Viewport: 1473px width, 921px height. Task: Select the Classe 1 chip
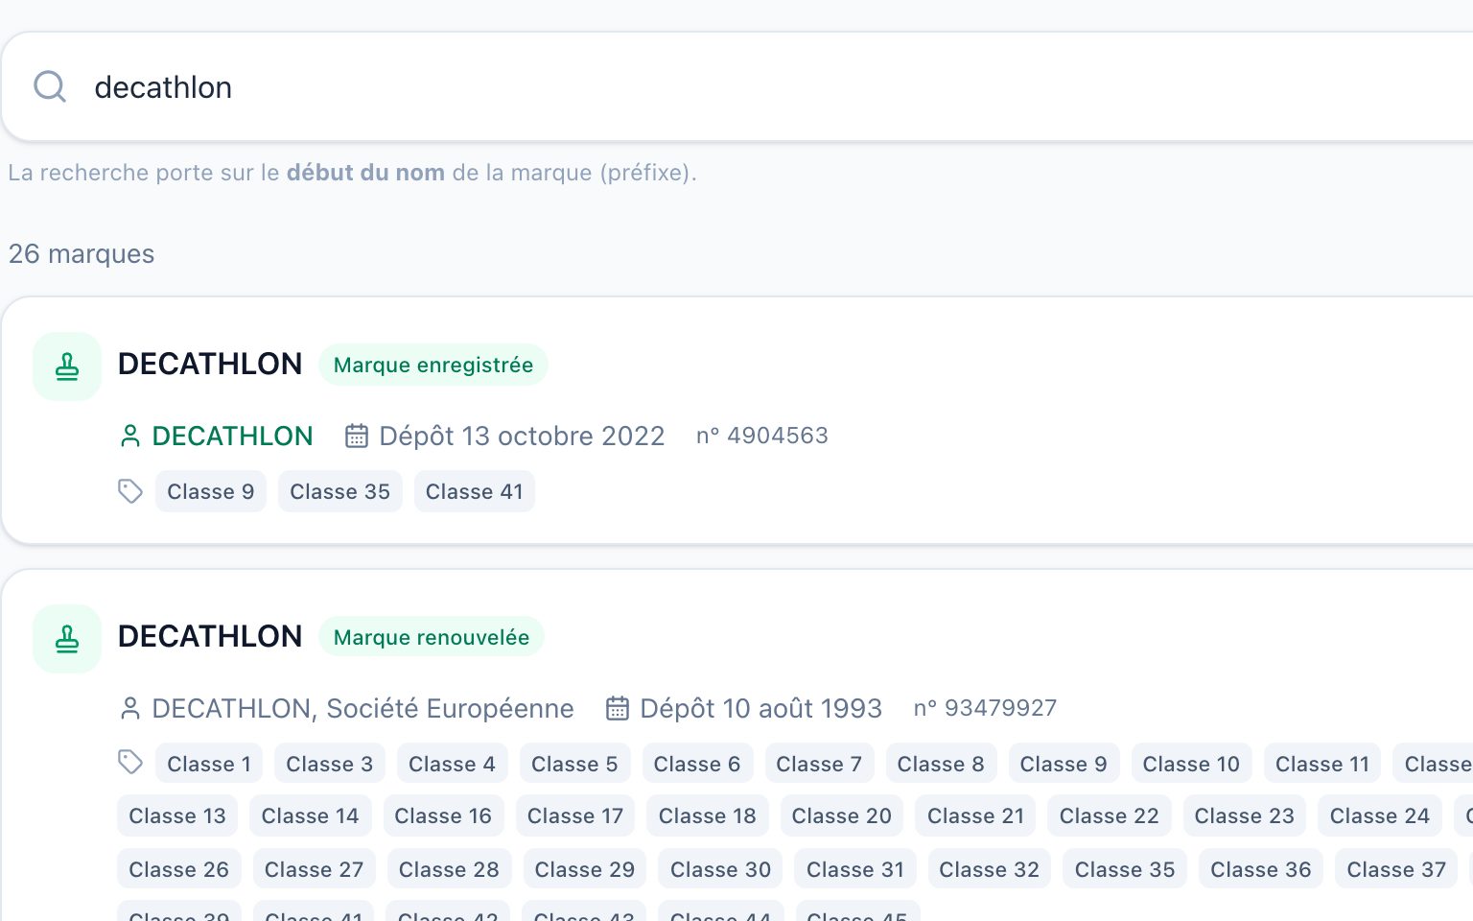coord(209,764)
